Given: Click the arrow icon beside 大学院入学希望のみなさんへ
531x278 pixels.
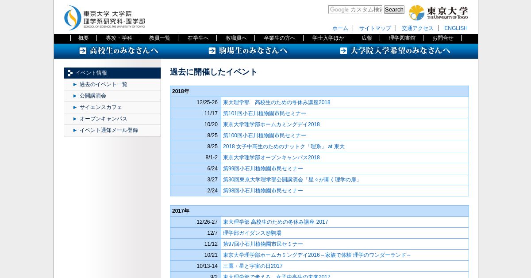Looking at the screenshot, I should coord(343,51).
